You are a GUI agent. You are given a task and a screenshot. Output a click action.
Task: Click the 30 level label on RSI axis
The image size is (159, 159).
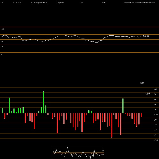click(2, 47)
